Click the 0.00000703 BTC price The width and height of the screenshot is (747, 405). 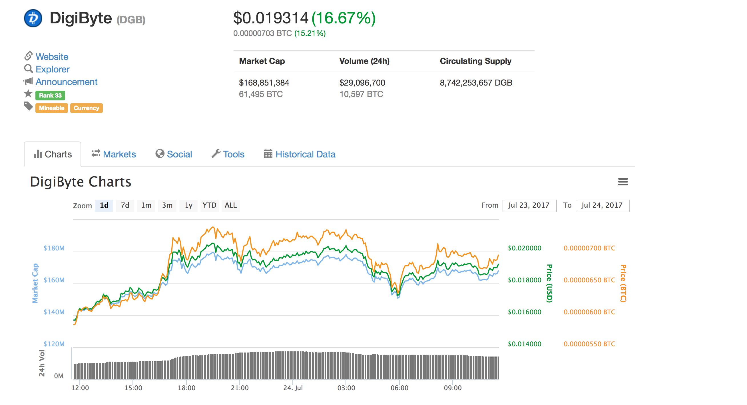[x=262, y=33]
